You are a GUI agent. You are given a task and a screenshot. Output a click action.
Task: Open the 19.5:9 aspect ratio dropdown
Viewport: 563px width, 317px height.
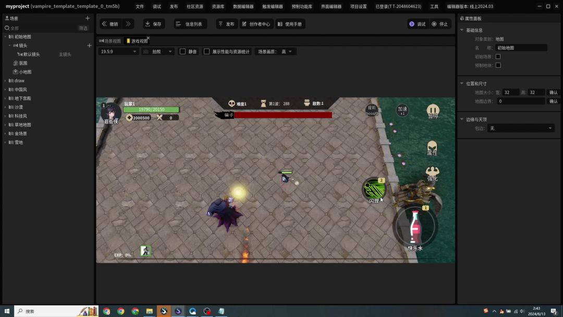(x=119, y=52)
